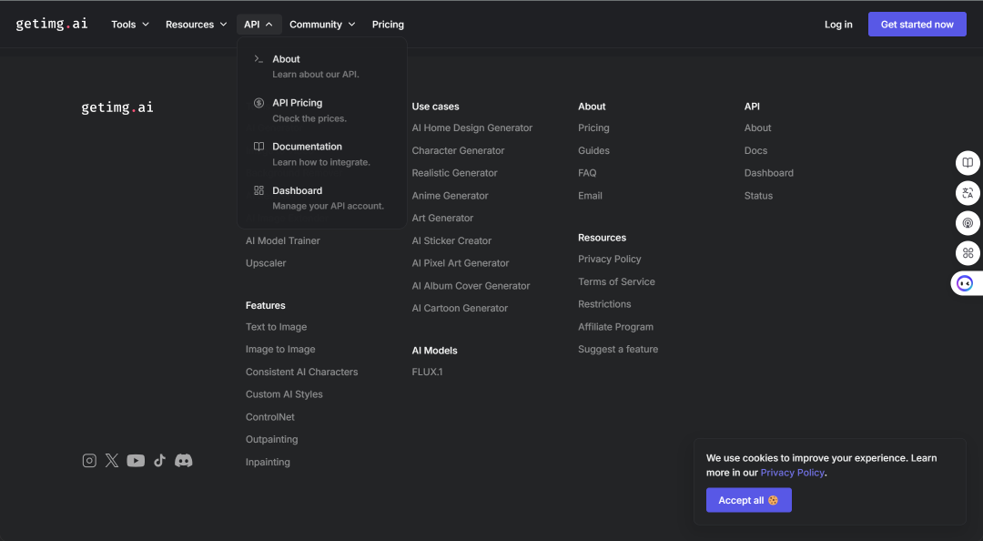
Task: Click the translate language icon on right edge
Action: pyautogui.click(x=968, y=193)
